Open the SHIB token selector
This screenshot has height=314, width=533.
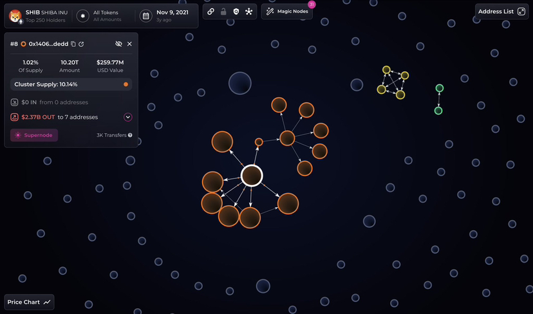click(39, 15)
